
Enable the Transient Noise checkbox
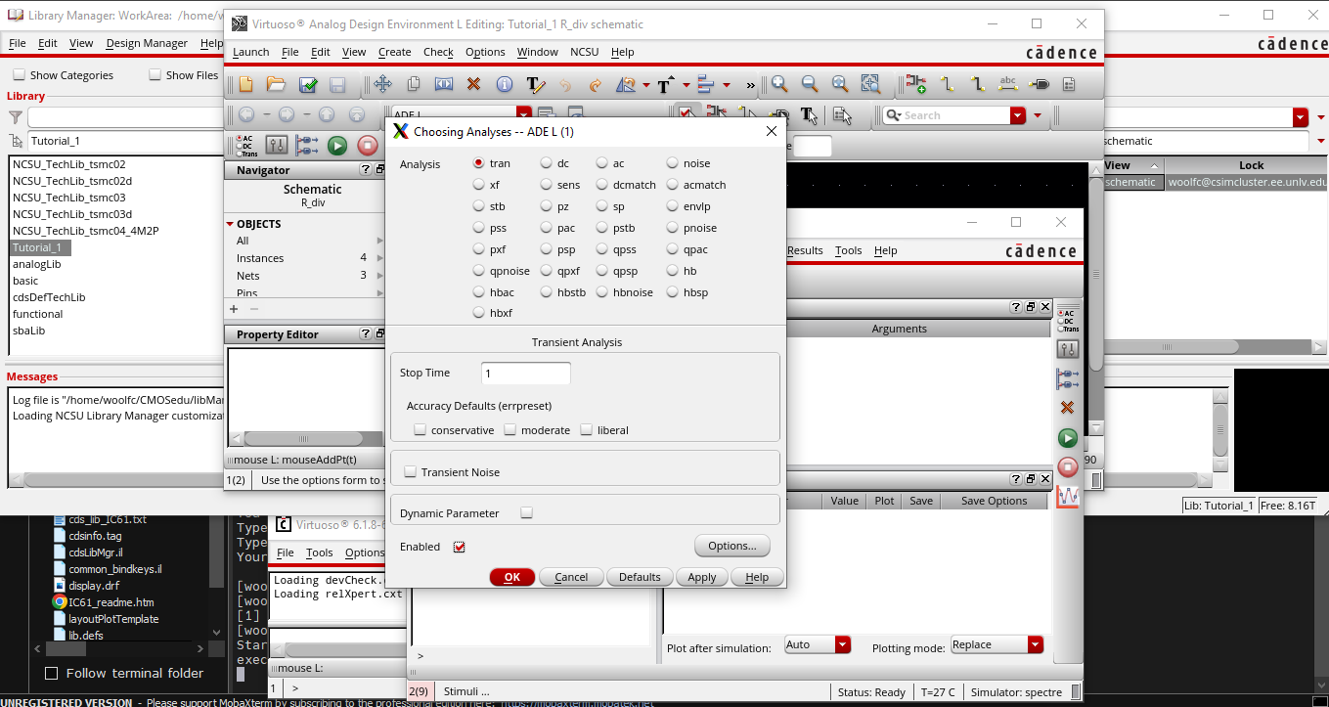click(410, 472)
